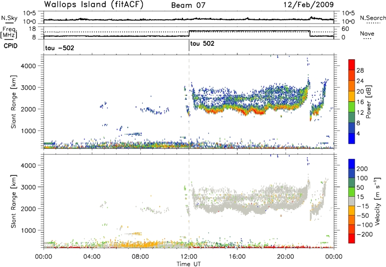Viewport: 386px width, 267px height.
Task: Click the 'tau -502' CPID marker
Action: pyautogui.click(x=59, y=48)
